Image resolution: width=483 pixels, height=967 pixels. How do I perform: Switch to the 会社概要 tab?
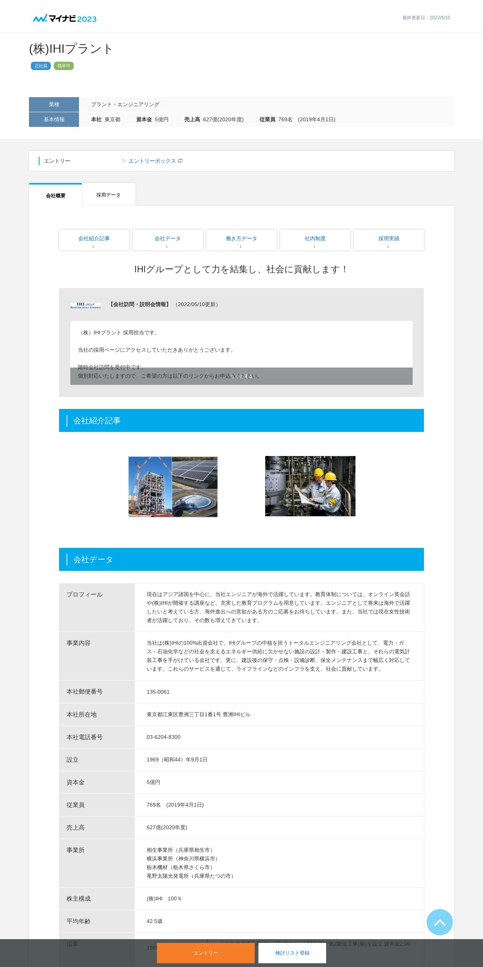[x=55, y=195]
